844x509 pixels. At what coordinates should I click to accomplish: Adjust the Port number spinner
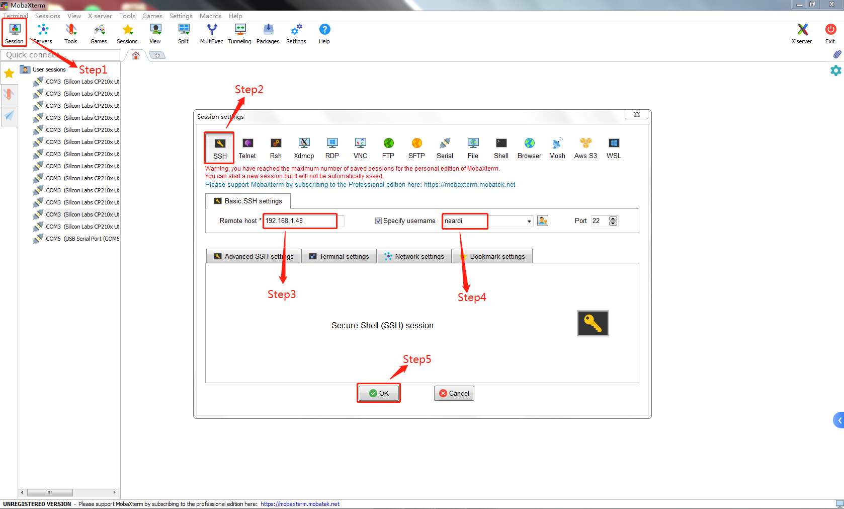pos(613,221)
